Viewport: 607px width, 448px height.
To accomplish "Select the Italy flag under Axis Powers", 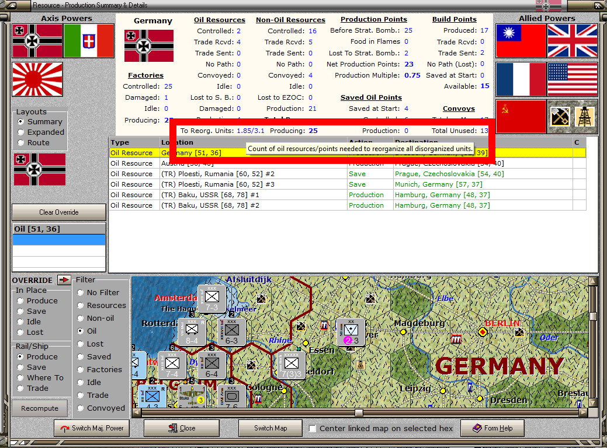I will [x=89, y=41].
